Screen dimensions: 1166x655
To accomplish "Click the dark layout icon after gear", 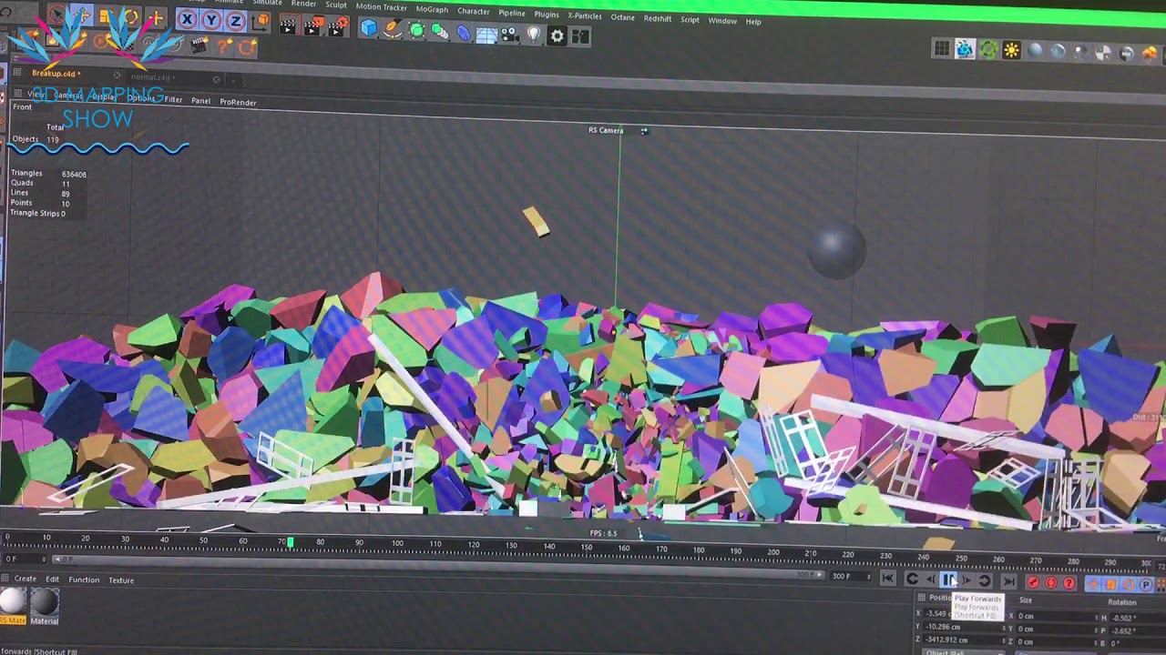I will pyautogui.click(x=580, y=36).
